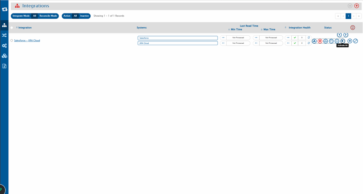
Task: Click the red document icon in table header
Action: tap(352, 28)
